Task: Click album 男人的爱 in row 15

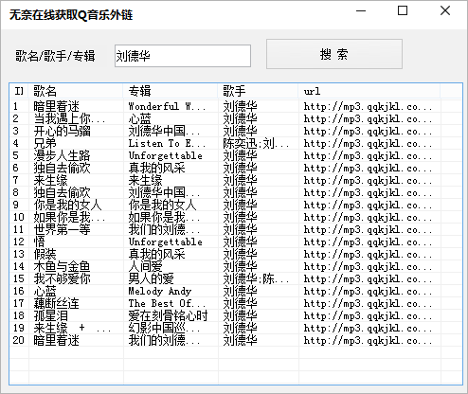Action: point(151,278)
